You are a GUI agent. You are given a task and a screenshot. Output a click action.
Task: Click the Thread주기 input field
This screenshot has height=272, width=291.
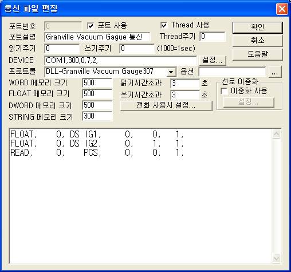pyautogui.click(x=213, y=36)
